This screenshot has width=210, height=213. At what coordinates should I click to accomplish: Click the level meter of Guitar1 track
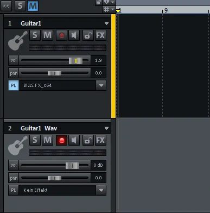coord(67,48)
